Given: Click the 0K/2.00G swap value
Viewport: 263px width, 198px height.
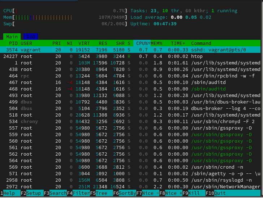Looking at the screenshot, I should (113, 24).
